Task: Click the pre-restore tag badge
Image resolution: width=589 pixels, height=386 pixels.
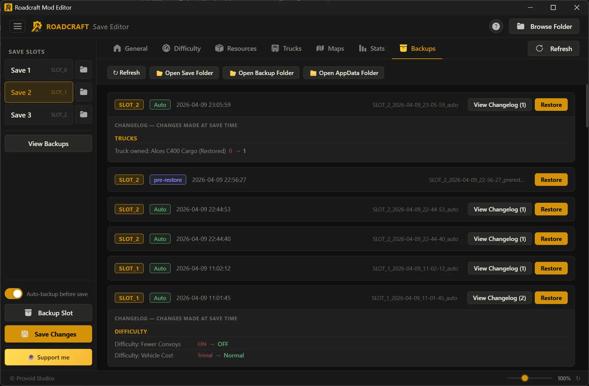Action: pos(168,180)
